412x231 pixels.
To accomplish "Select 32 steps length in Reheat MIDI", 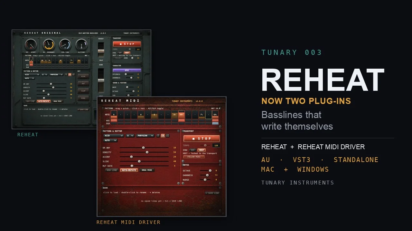I will click(168, 136).
